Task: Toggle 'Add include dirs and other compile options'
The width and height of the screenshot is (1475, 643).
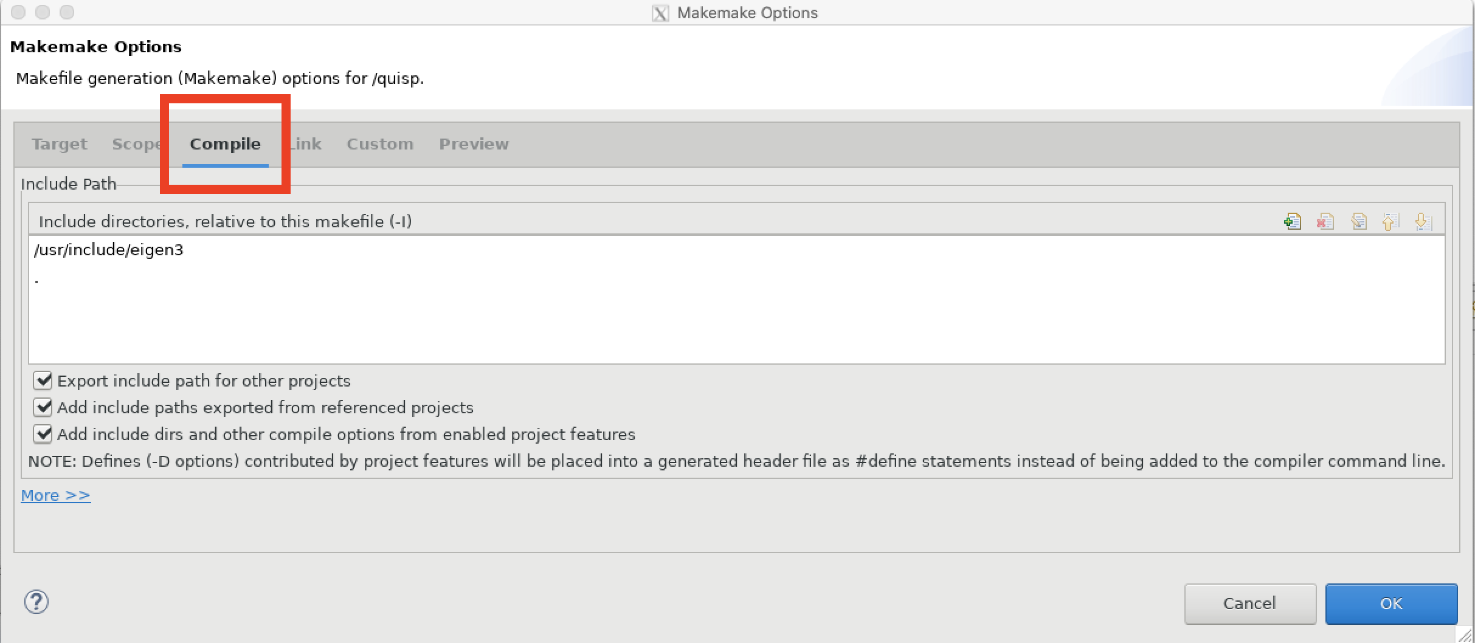Action: coord(43,434)
